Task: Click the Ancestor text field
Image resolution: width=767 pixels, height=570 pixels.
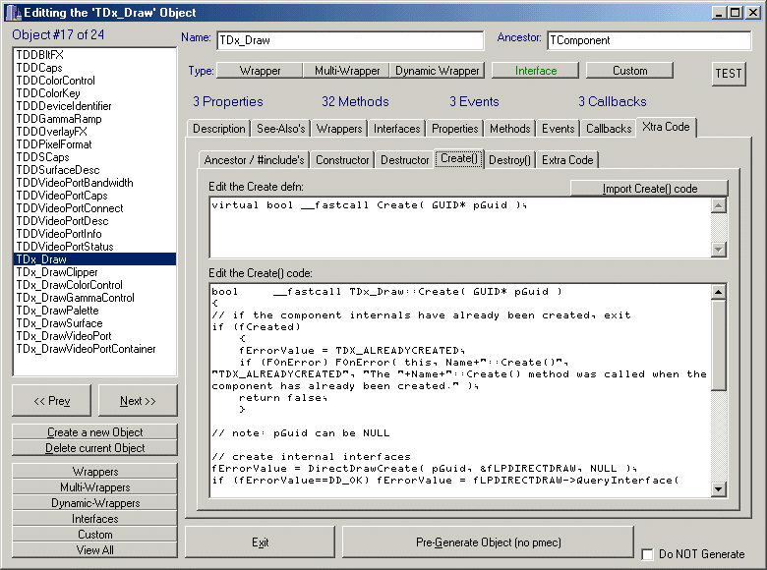Action: (648, 41)
